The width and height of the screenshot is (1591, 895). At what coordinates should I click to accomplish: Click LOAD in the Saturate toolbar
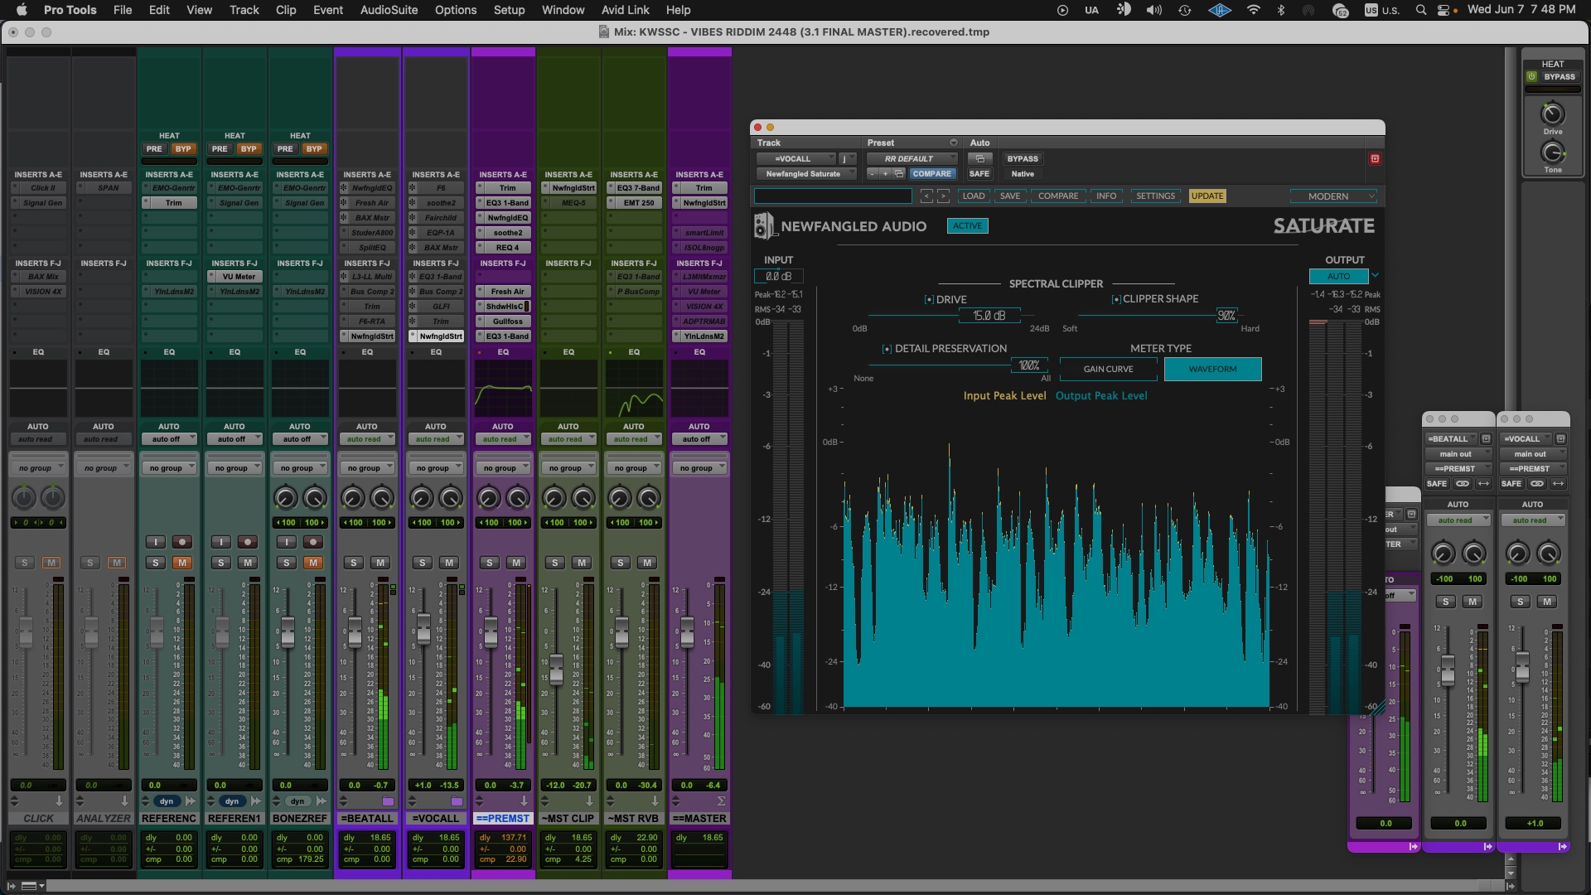974,196
